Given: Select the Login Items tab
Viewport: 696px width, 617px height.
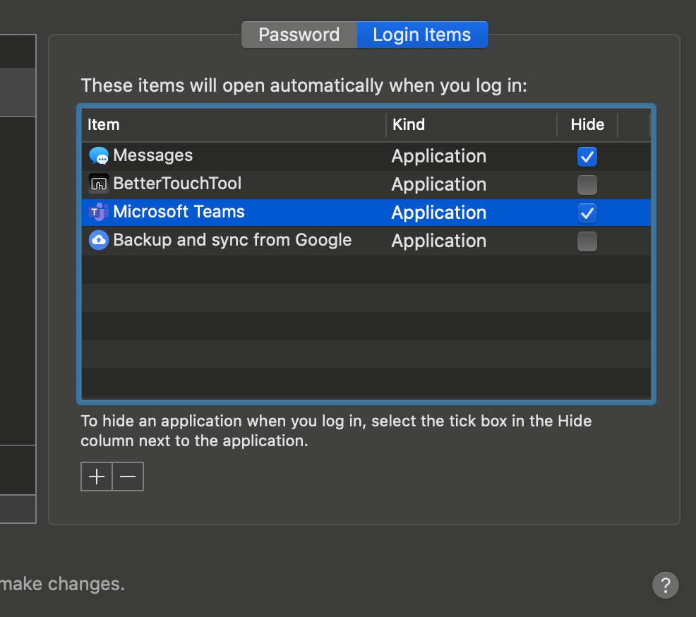Looking at the screenshot, I should (422, 35).
